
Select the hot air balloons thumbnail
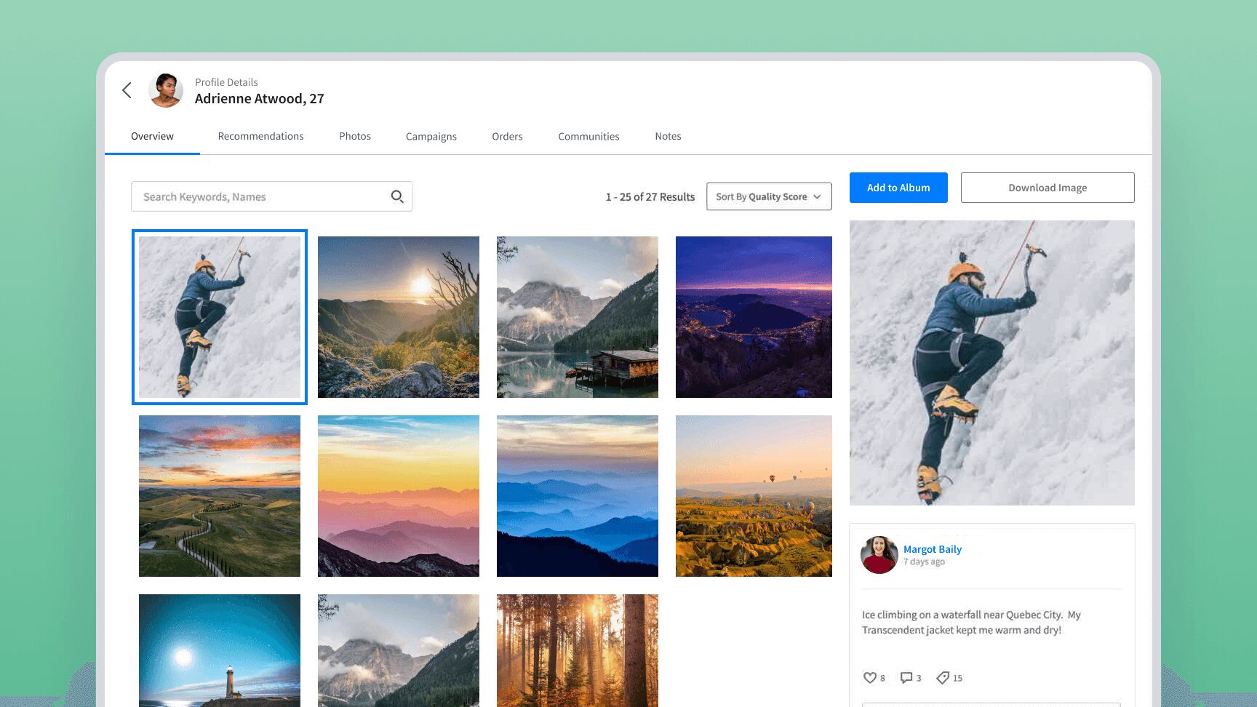(754, 496)
